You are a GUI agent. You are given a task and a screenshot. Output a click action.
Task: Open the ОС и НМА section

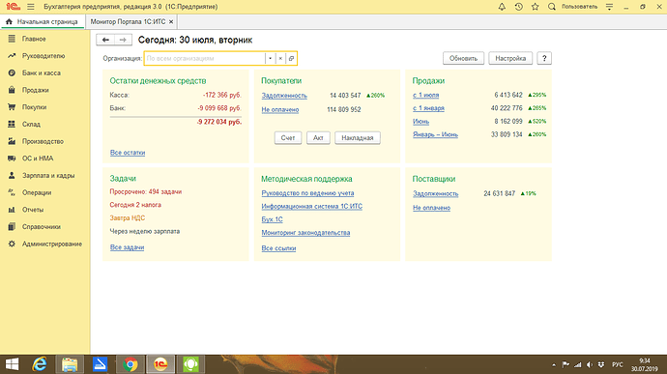coord(38,158)
